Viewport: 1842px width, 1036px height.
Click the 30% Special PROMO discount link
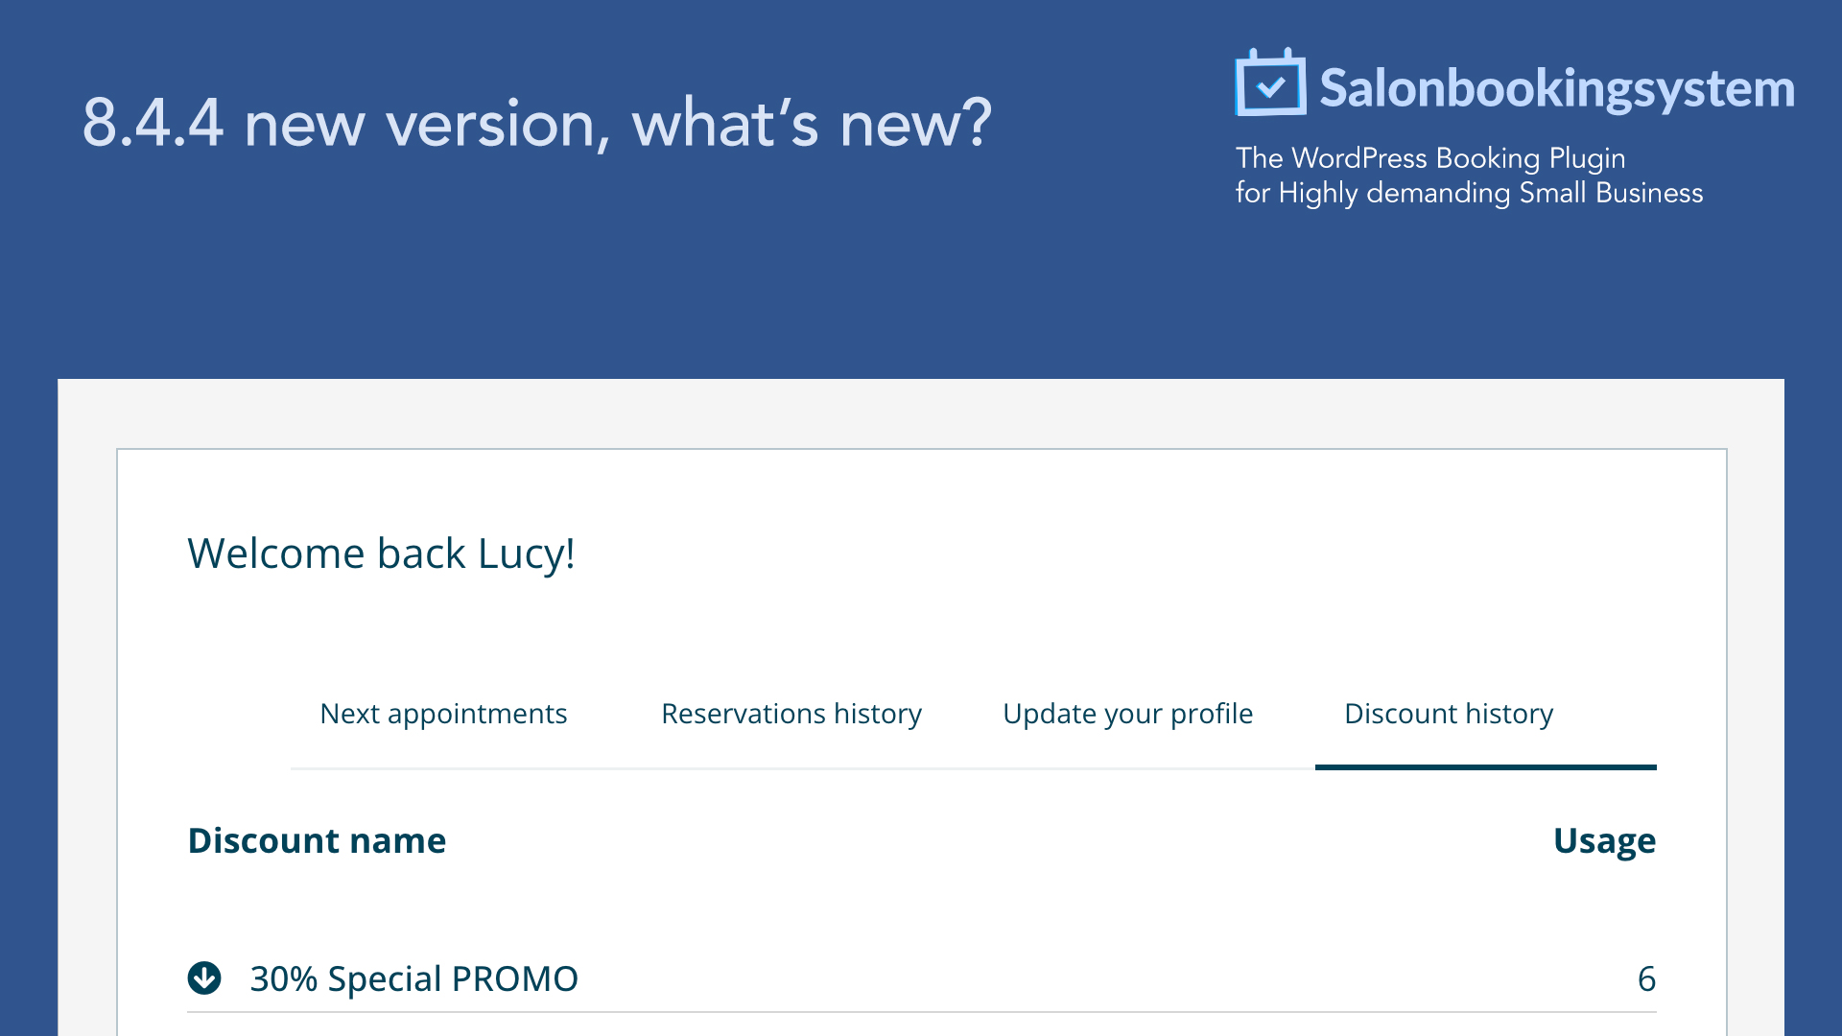point(413,979)
